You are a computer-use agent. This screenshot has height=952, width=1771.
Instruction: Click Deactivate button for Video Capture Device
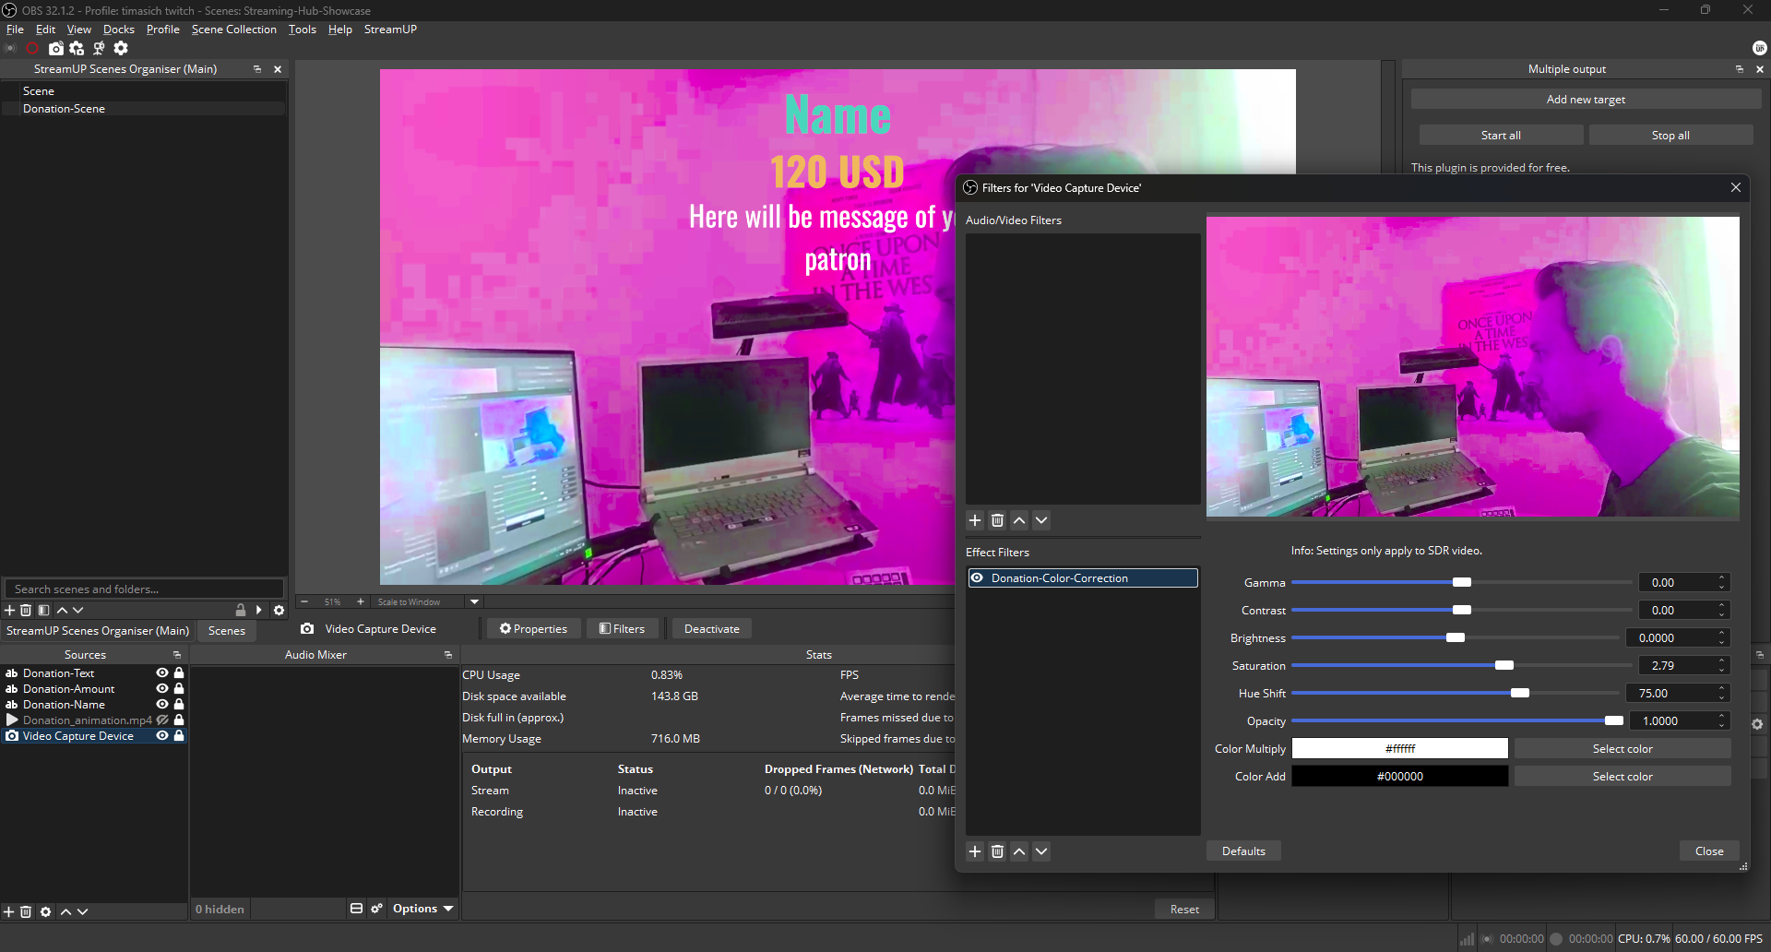click(712, 629)
